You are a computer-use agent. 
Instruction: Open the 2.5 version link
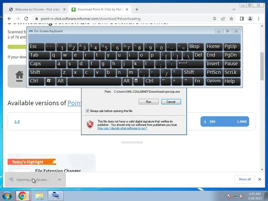click(17, 122)
